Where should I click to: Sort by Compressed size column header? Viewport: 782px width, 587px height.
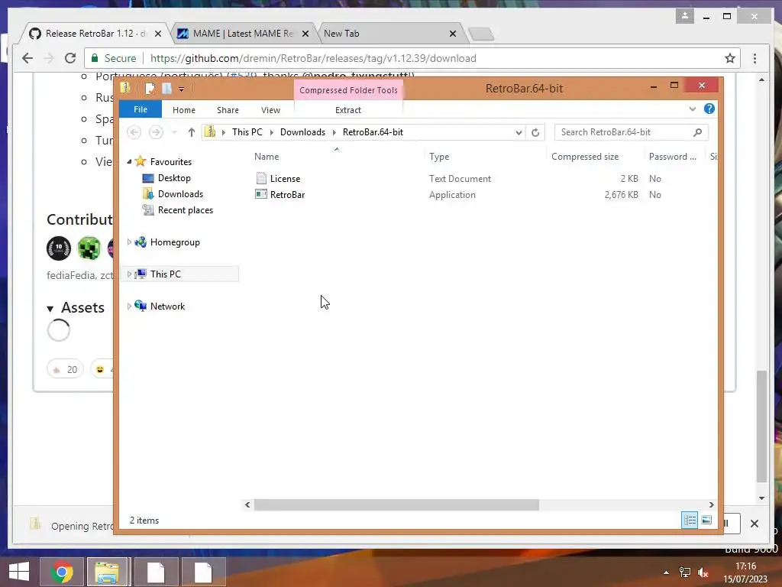(584, 157)
